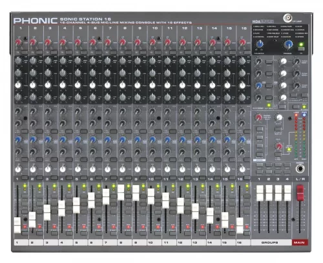Click the red MAIN label
Image resolution: width=323 pixels, height=263 pixels.
tap(300, 242)
